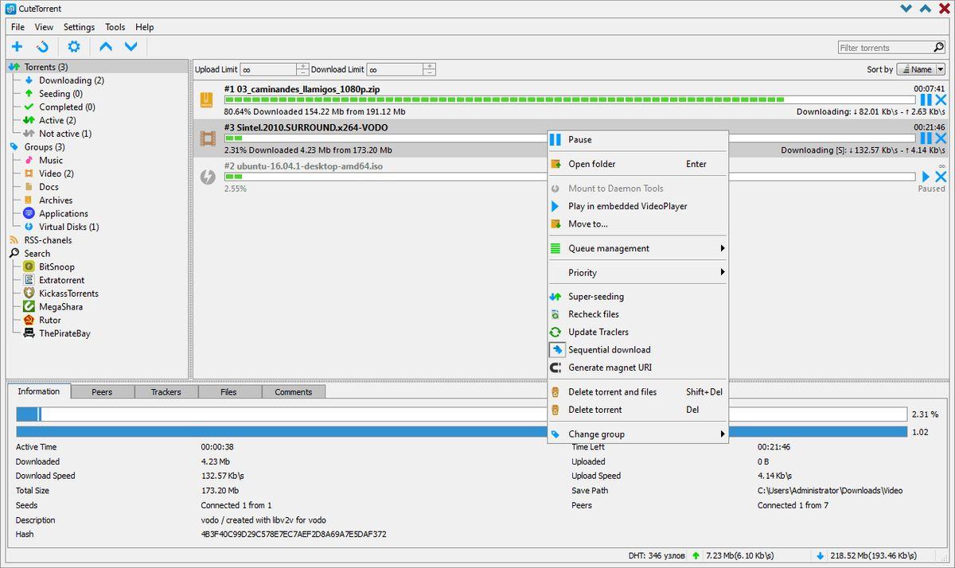Viewport: 955px width, 568px height.
Task: Select the Virtual Disks (1) group
Action: pyautogui.click(x=69, y=227)
